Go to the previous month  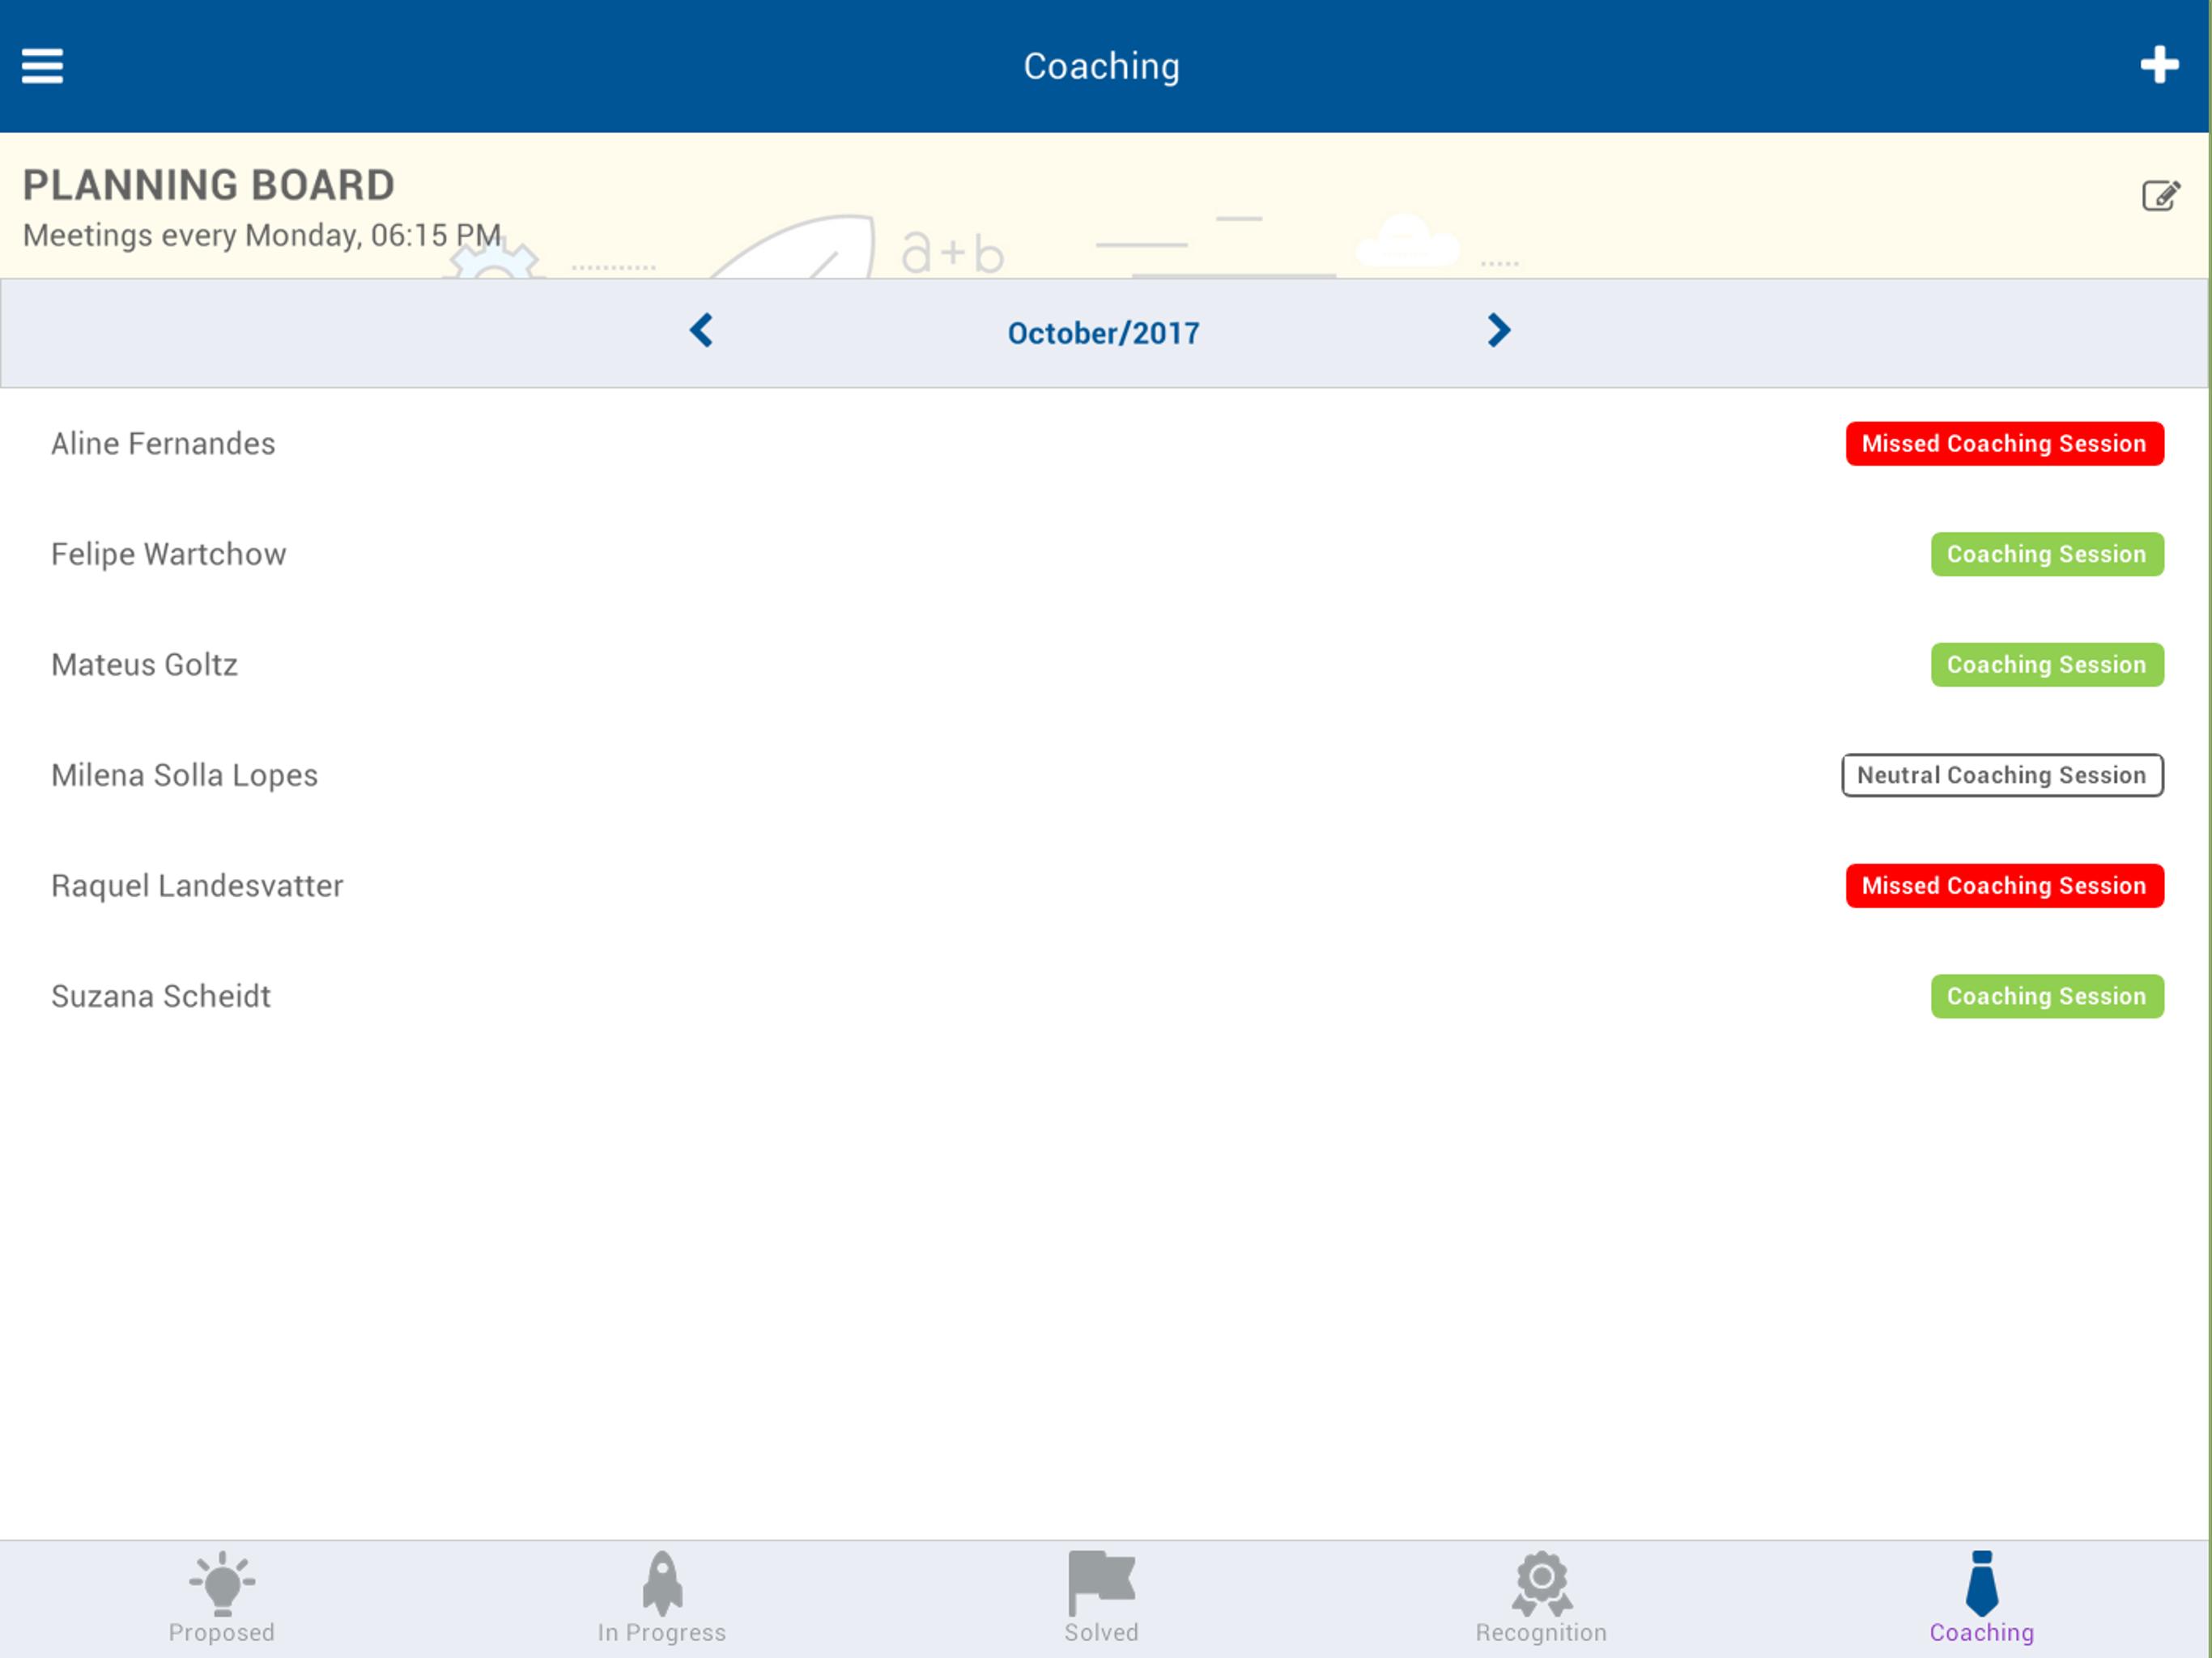[701, 331]
